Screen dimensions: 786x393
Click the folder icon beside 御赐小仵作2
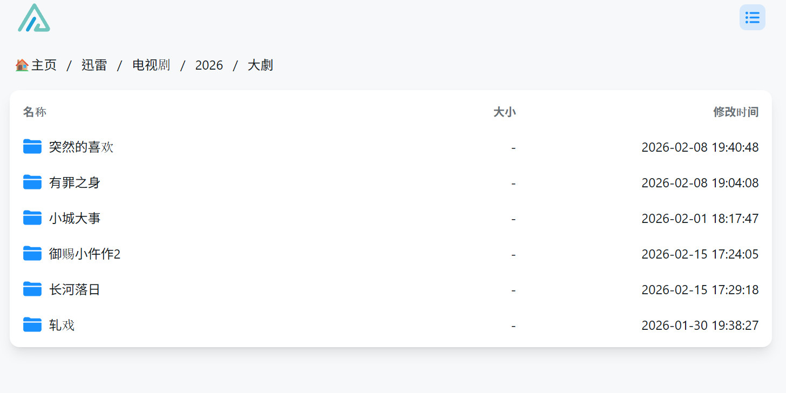coord(32,253)
